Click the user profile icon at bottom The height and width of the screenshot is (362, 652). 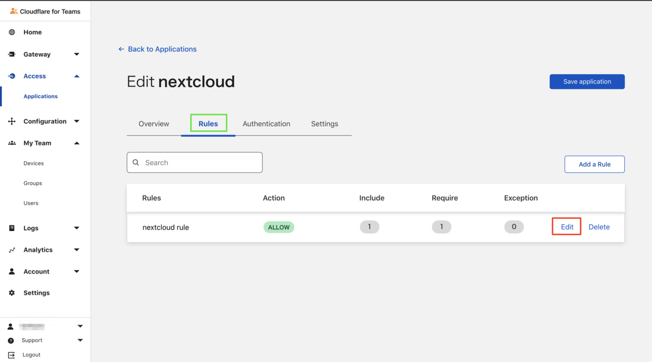coord(10,327)
